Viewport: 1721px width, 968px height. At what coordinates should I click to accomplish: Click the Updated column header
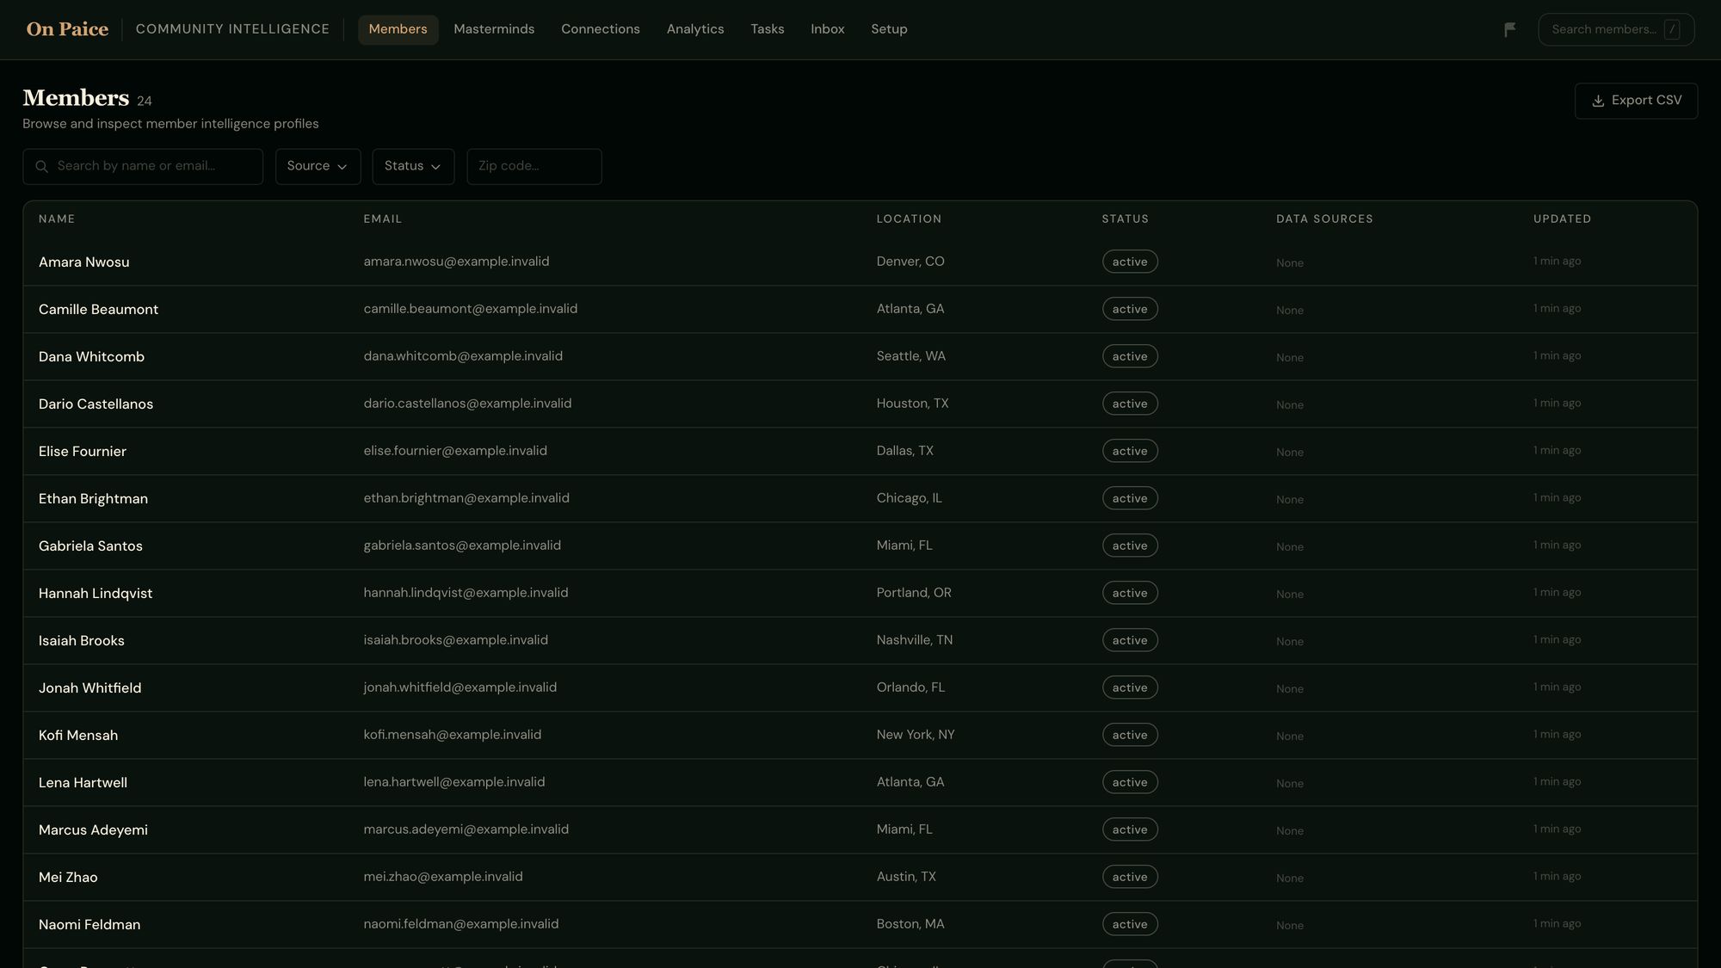click(1562, 219)
